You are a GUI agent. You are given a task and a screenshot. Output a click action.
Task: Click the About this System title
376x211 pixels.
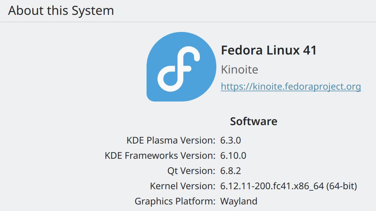click(x=61, y=11)
